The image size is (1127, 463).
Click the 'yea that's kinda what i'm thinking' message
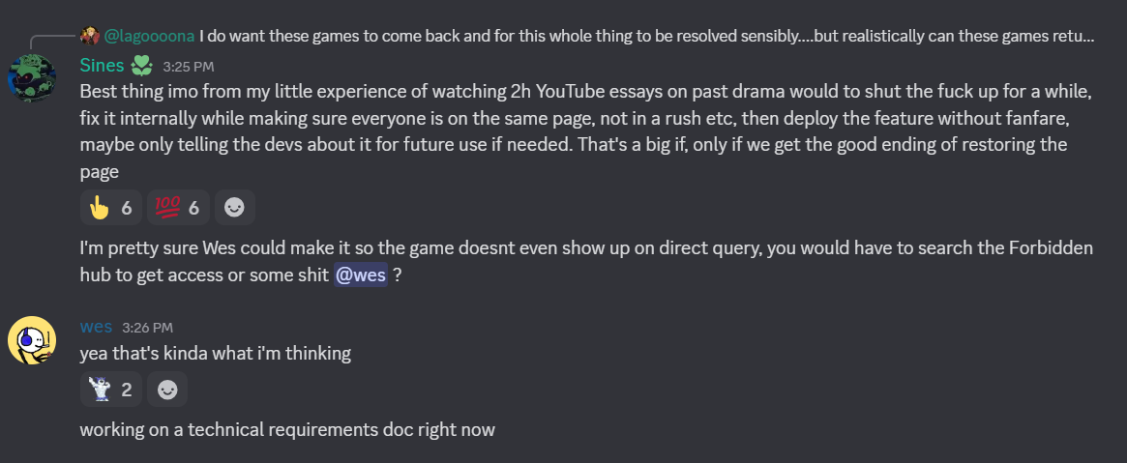click(x=216, y=353)
